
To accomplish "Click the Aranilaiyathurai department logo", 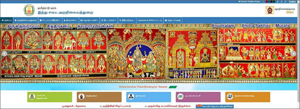I will [269, 10].
